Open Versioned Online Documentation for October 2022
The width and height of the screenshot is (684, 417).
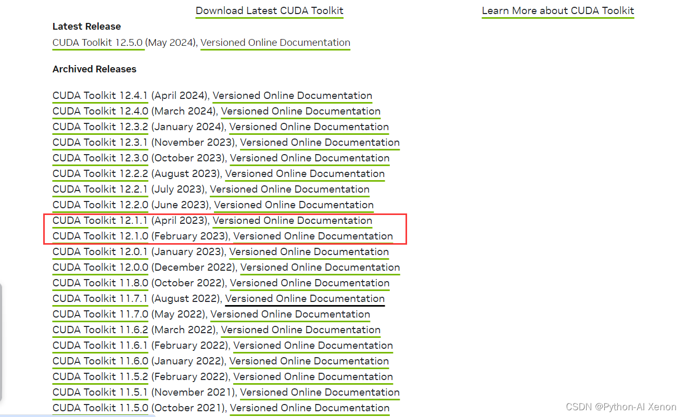click(x=310, y=283)
